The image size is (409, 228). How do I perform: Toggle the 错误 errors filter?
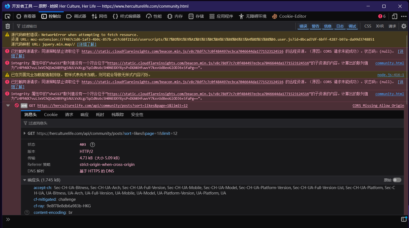tap(303, 26)
